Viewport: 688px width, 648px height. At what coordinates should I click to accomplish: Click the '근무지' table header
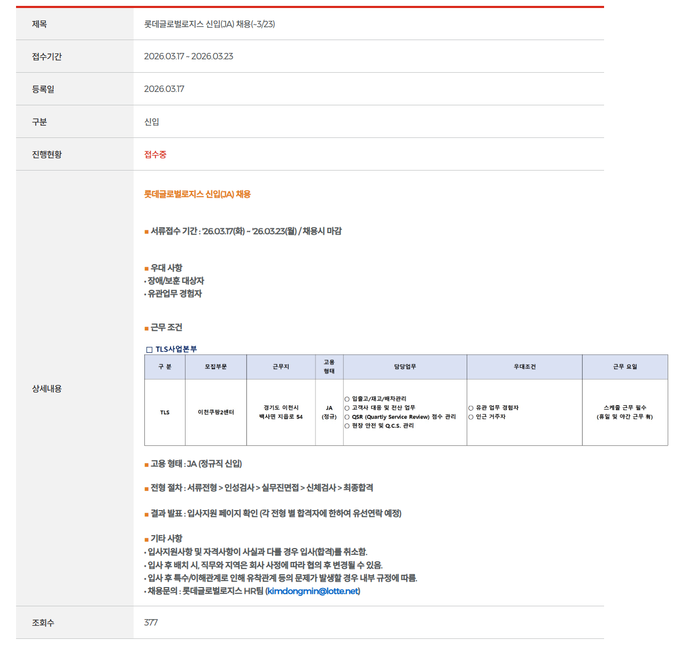(x=281, y=367)
